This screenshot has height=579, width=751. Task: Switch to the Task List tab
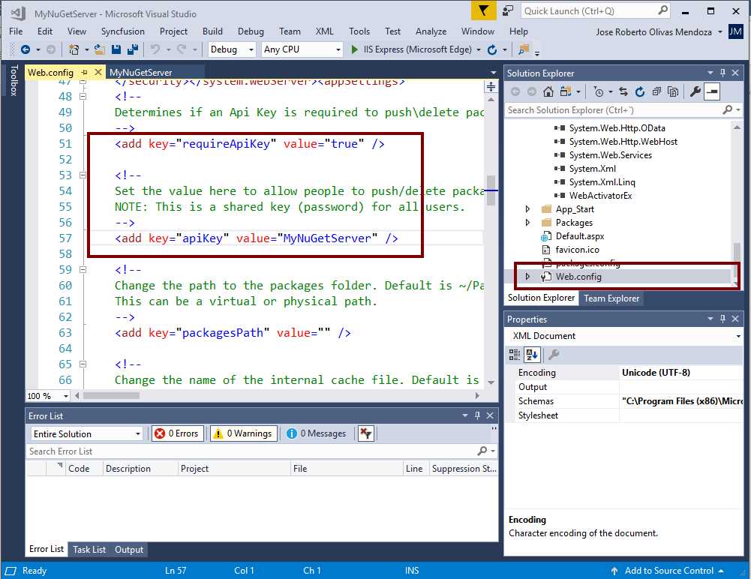tap(89, 549)
